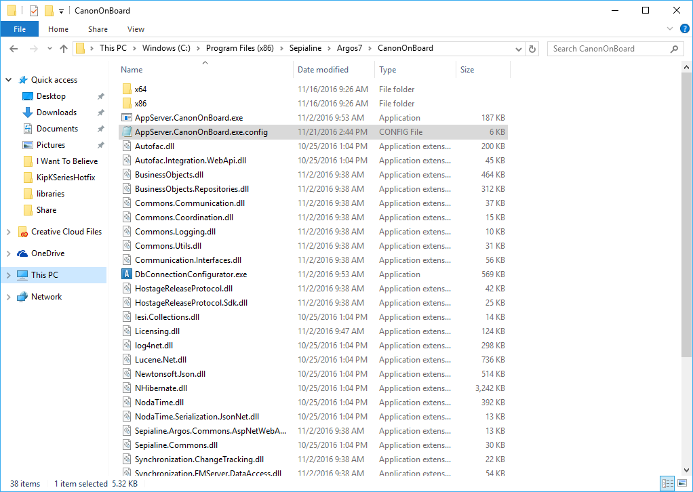The height and width of the screenshot is (492, 693).
Task: Sort by Date modified column header
Action: pos(323,70)
